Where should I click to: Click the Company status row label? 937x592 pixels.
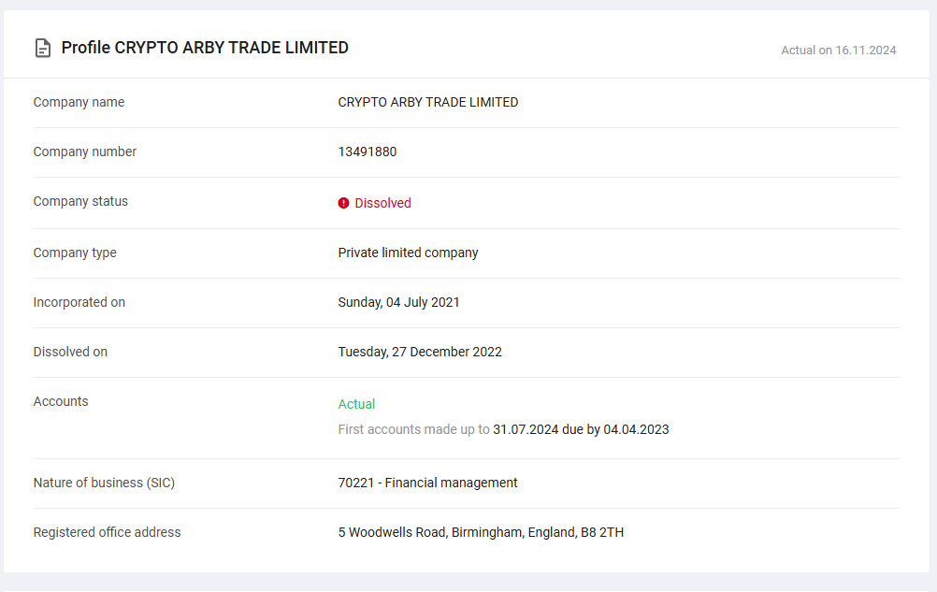80,201
